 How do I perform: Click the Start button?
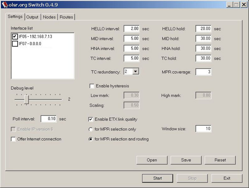(x=158, y=178)
